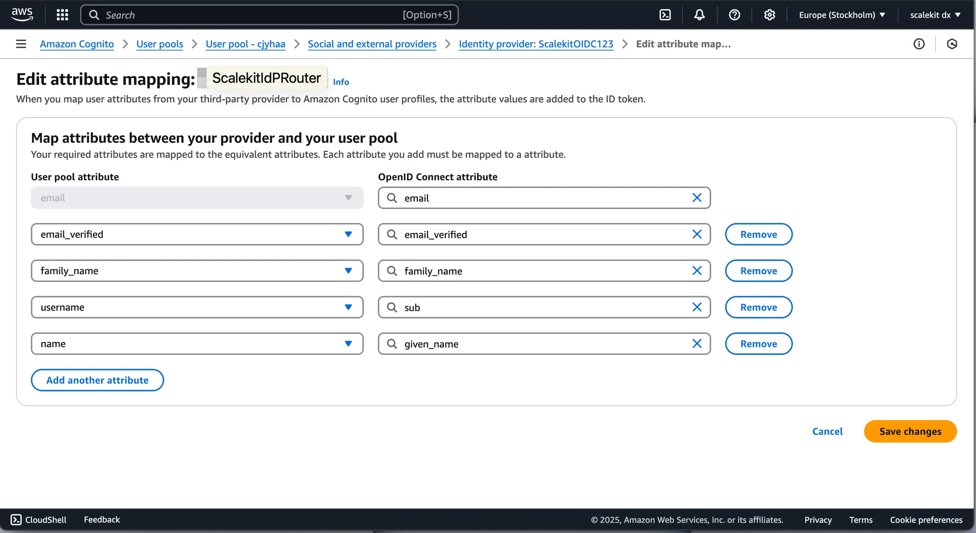Click the info circle icon near the breadcrumb
Screen dimensions: 976x533
[x=919, y=44]
